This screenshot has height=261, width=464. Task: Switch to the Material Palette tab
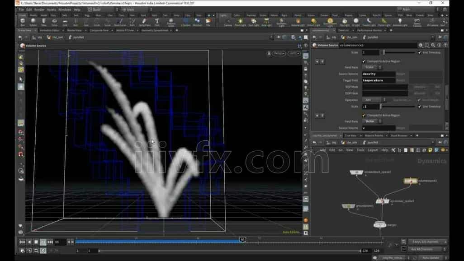[374, 135]
